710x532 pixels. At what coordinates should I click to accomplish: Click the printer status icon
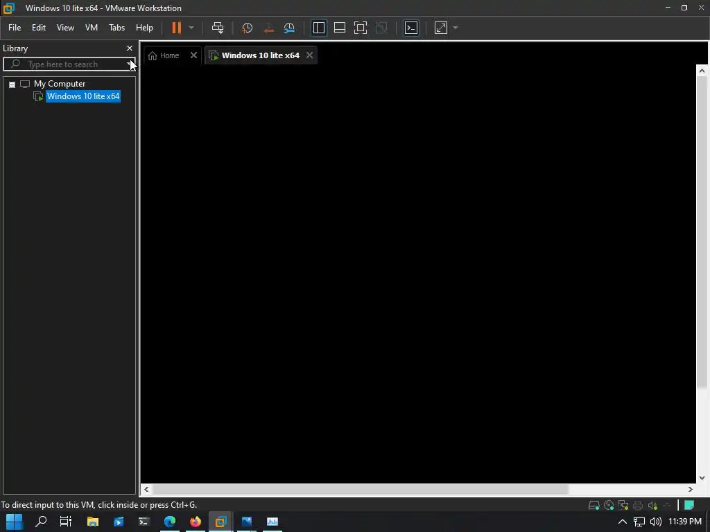tap(638, 505)
